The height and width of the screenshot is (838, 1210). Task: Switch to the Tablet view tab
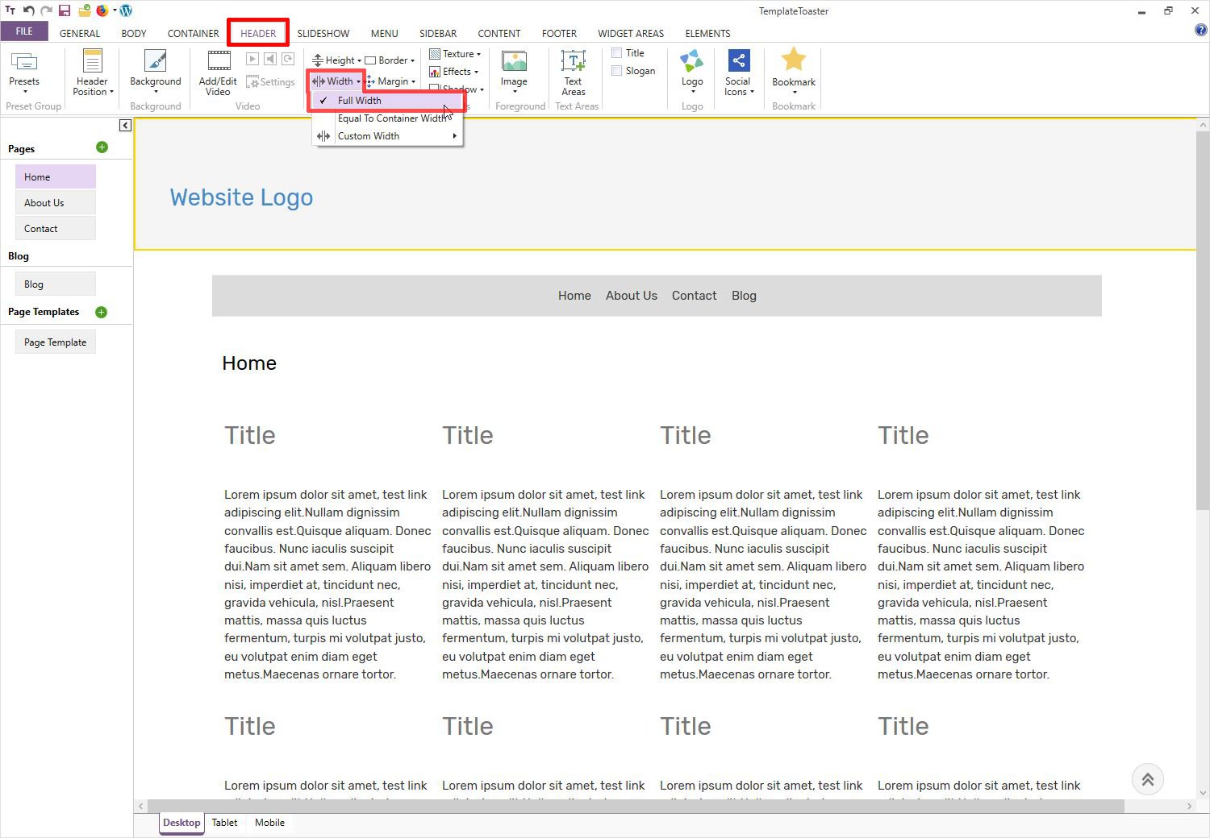click(224, 823)
